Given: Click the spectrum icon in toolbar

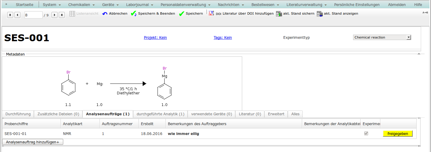Looking at the screenshot, I should point(211,13).
